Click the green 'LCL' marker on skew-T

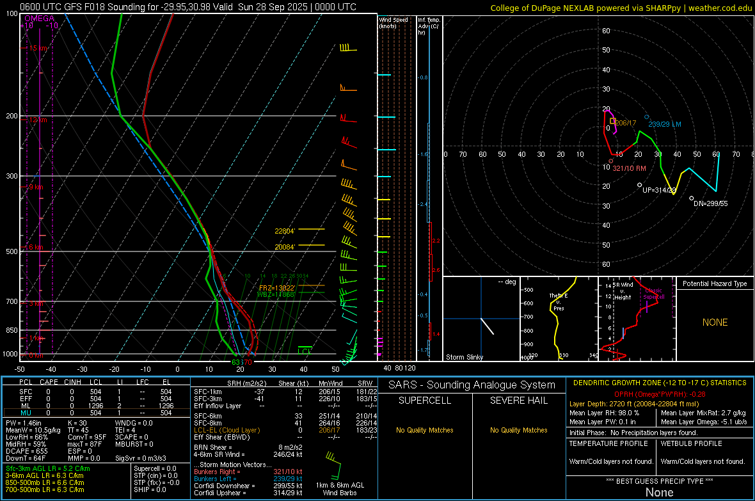(305, 351)
